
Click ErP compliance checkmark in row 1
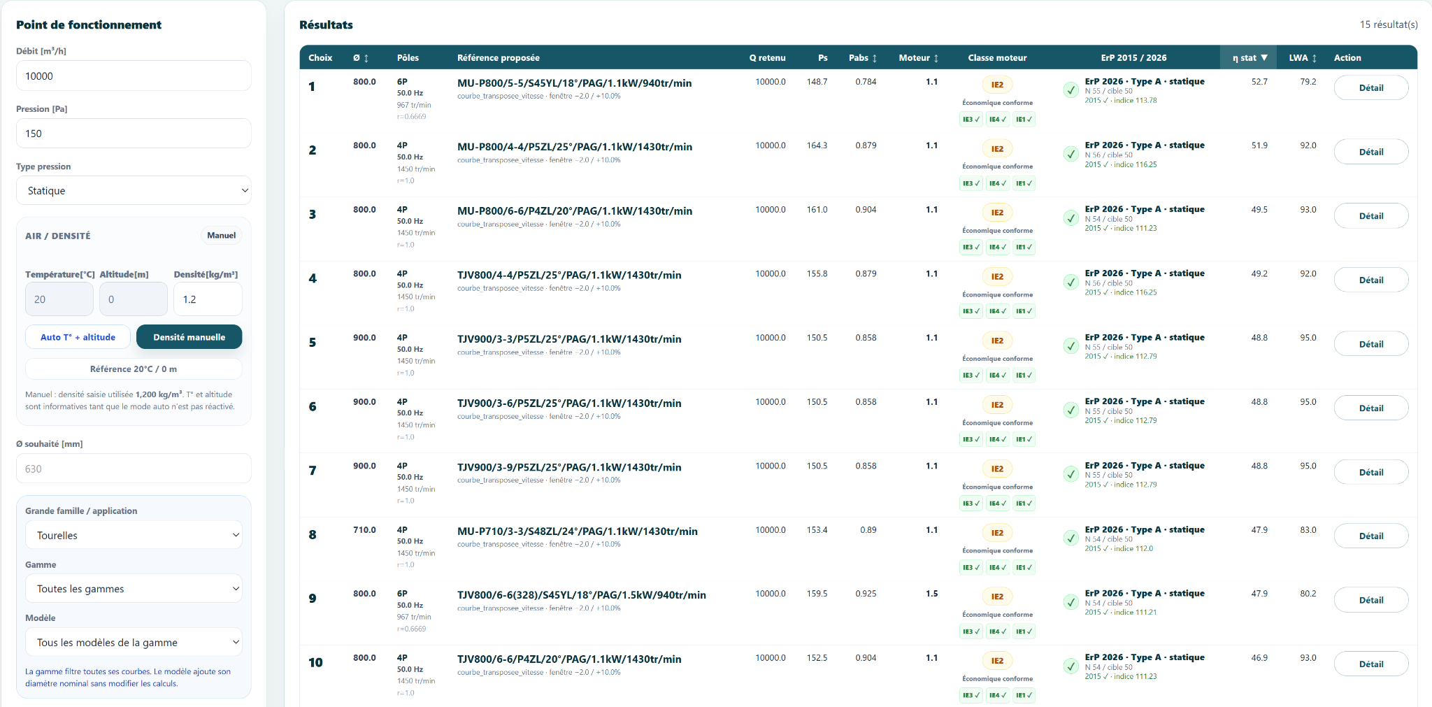tap(1071, 90)
